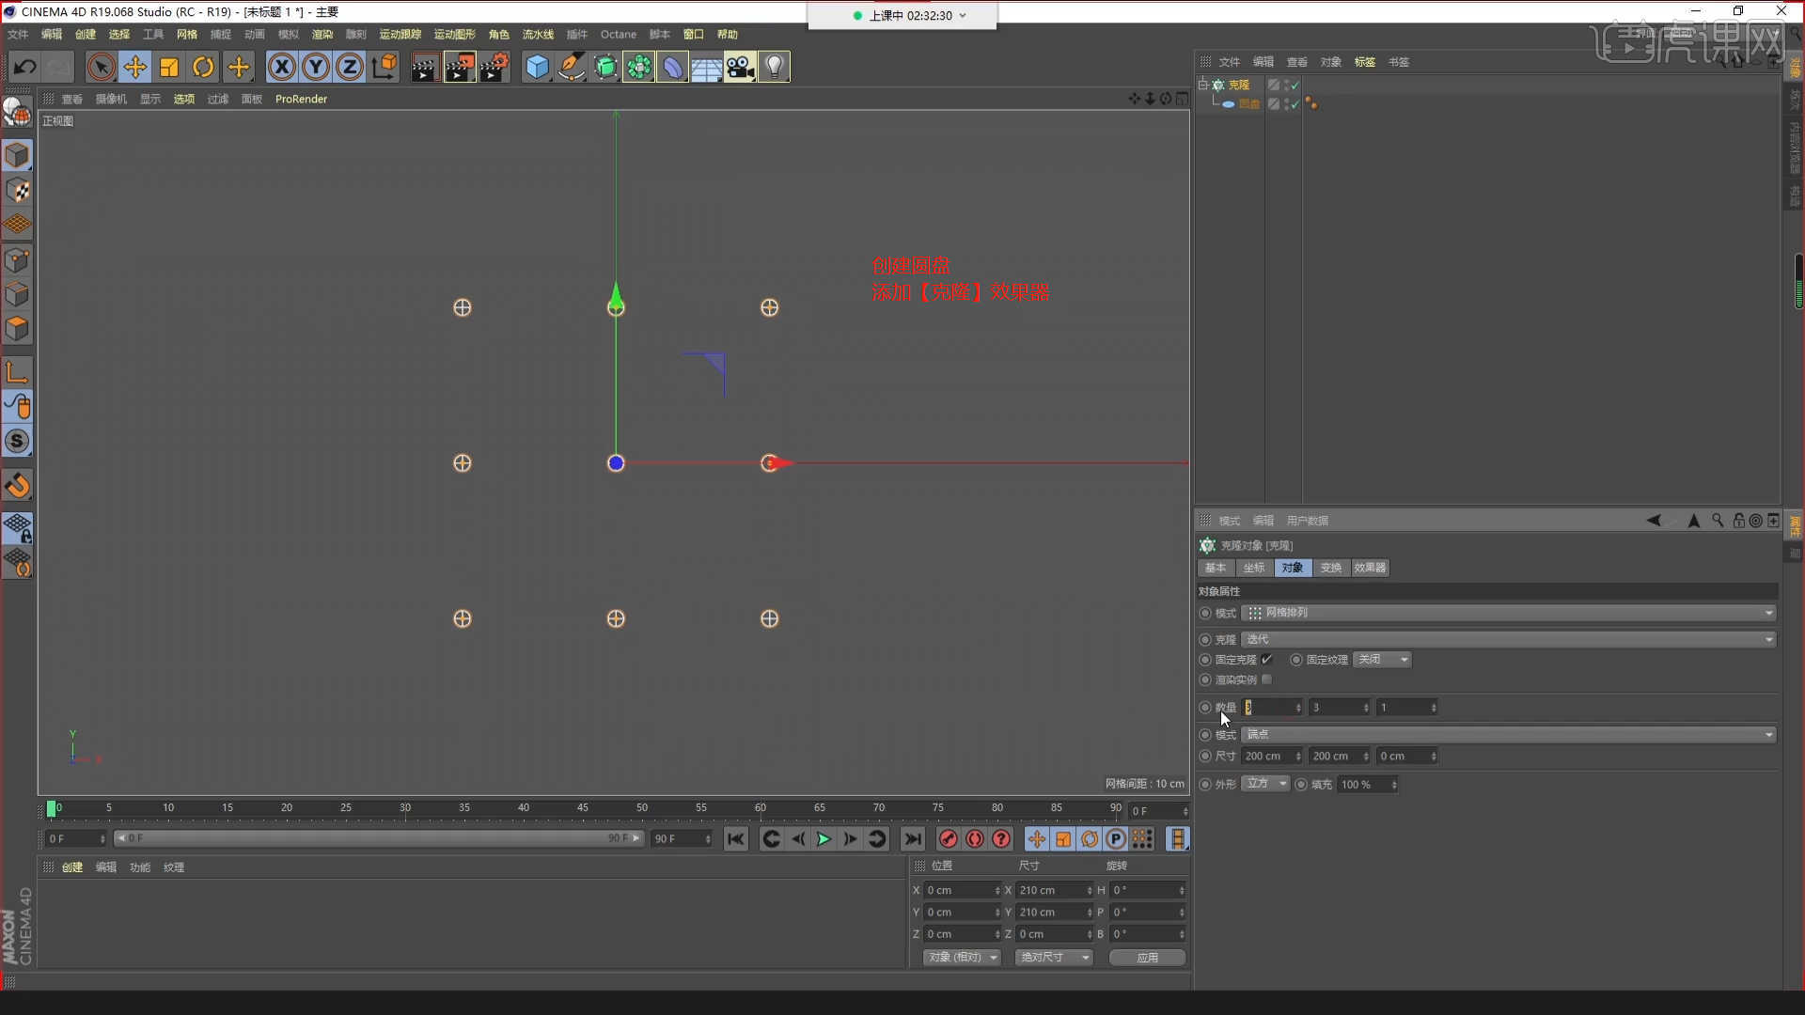This screenshot has height=1015, width=1805.
Task: Click the 0 F to 90 F preview range slider
Action: tap(379, 838)
